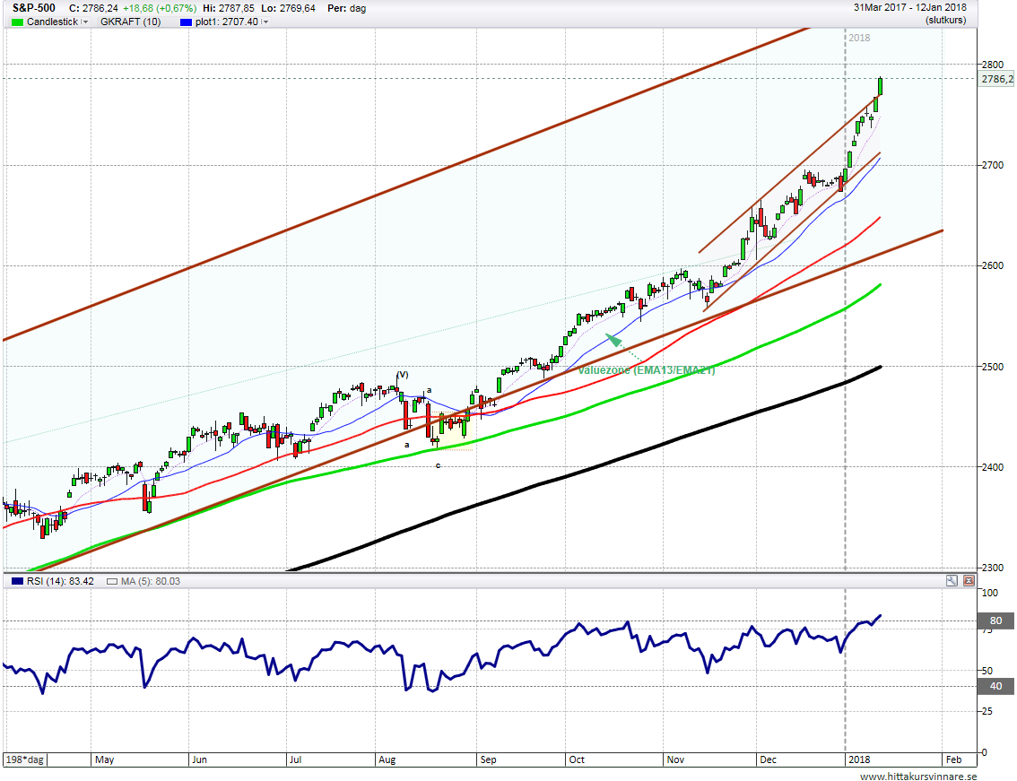Click the date range 31Mar 2017 - 12Jan 2018

(909, 8)
